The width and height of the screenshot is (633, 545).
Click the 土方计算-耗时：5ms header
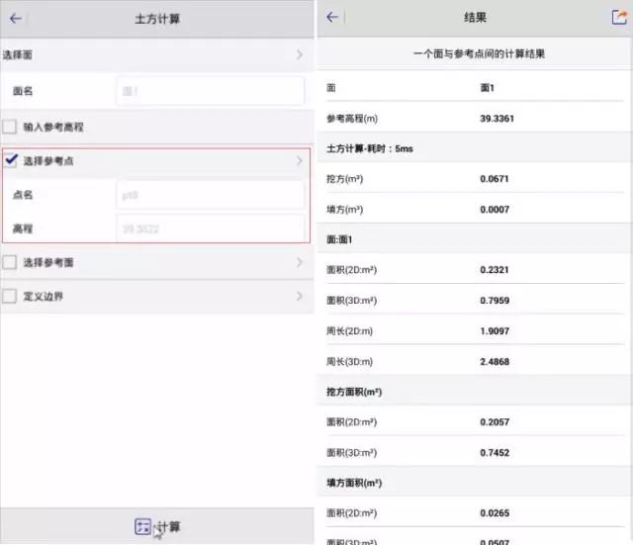369,149
